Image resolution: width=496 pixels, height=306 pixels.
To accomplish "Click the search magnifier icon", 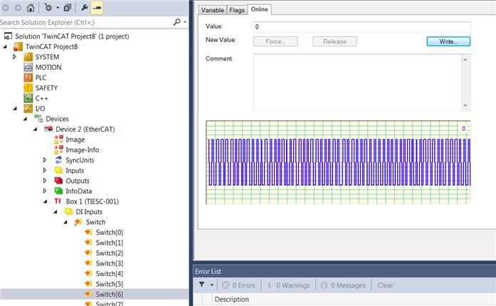I will (177, 22).
